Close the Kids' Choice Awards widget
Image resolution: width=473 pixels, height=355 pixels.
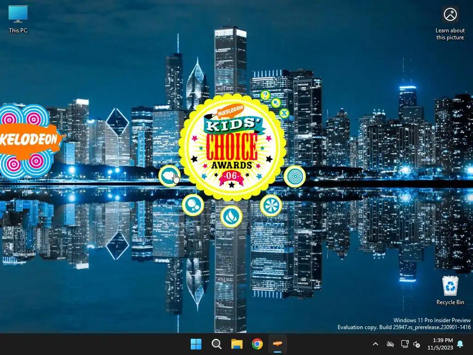coord(284,114)
